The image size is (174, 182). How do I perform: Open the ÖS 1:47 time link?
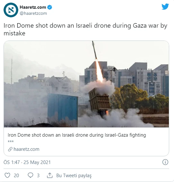(12, 162)
